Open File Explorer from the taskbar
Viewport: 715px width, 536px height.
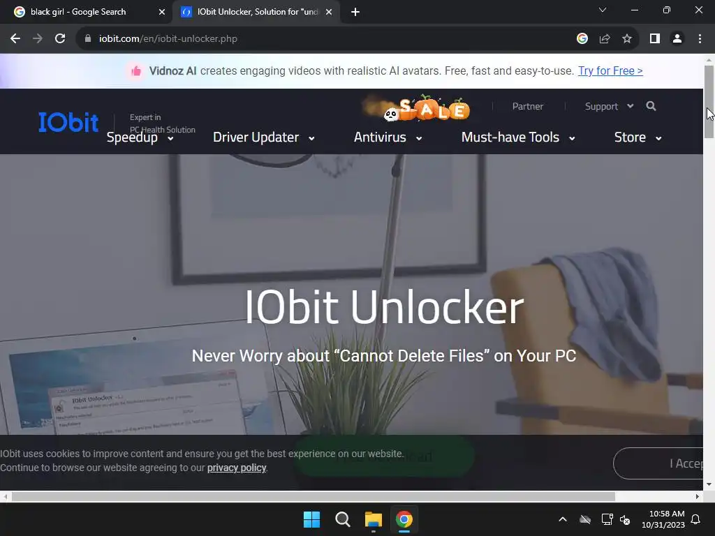click(374, 519)
